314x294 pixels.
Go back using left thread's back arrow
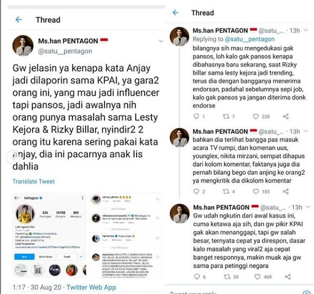(18, 20)
